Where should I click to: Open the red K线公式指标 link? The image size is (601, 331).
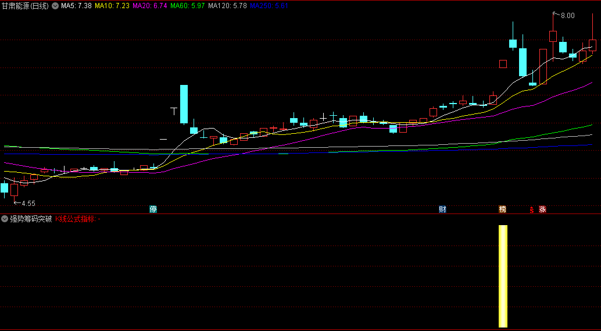(76, 219)
